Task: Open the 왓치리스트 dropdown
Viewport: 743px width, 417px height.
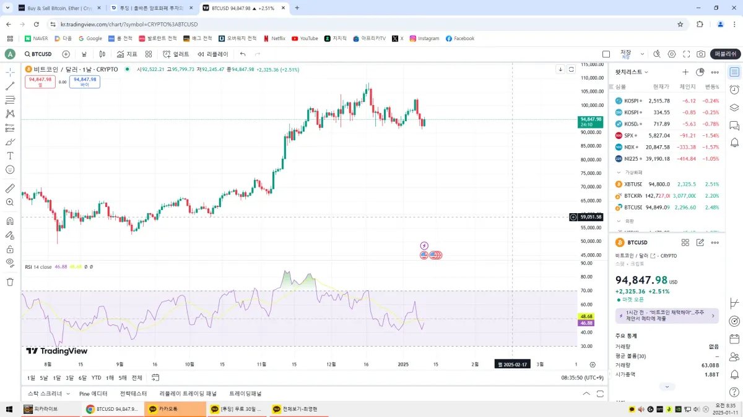Action: tap(632, 72)
